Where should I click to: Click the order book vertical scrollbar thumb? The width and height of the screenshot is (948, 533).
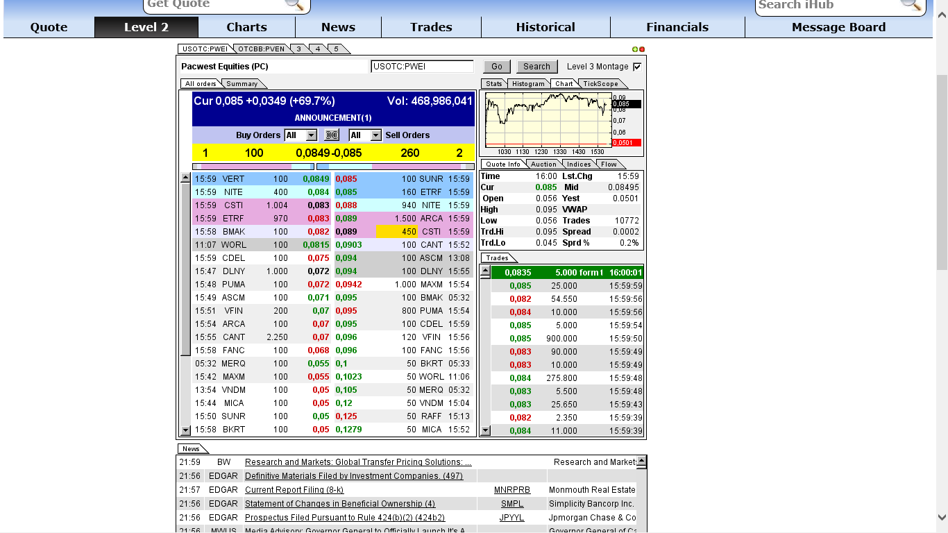click(185, 269)
